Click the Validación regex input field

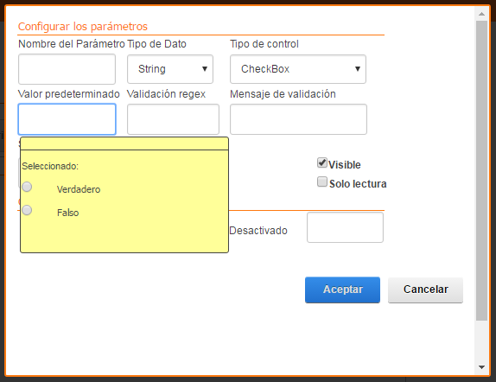click(173, 119)
